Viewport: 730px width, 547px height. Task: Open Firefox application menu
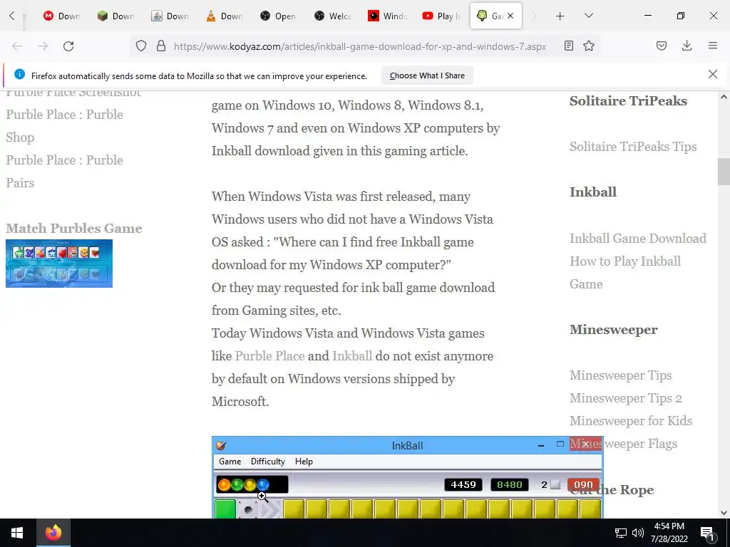click(x=713, y=46)
